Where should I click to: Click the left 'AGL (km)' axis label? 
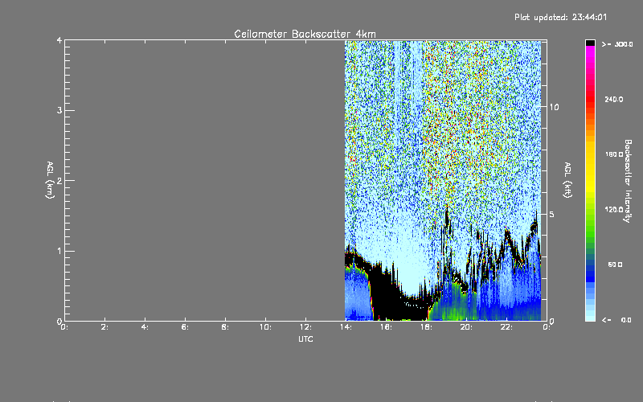[x=50, y=180]
